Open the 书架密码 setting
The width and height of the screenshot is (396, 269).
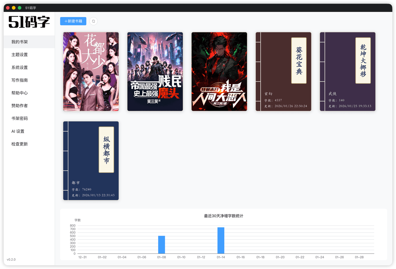tap(20, 118)
